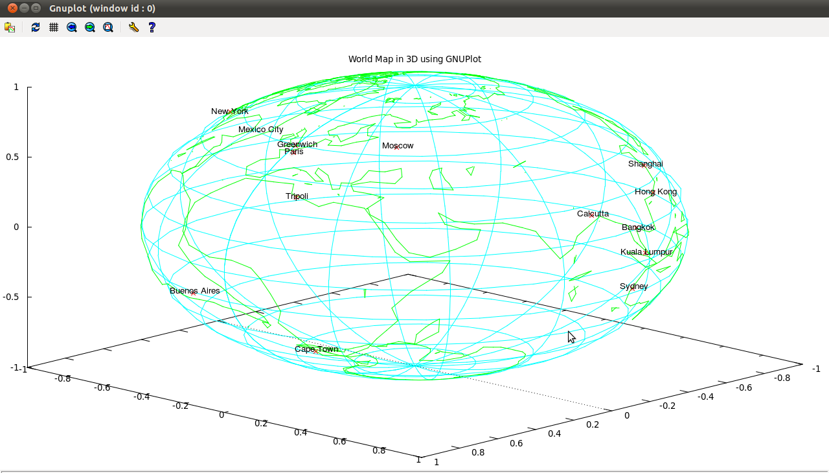Open gnuplot configuration with the wrench icon
The height and width of the screenshot is (473, 829).
[x=133, y=27]
